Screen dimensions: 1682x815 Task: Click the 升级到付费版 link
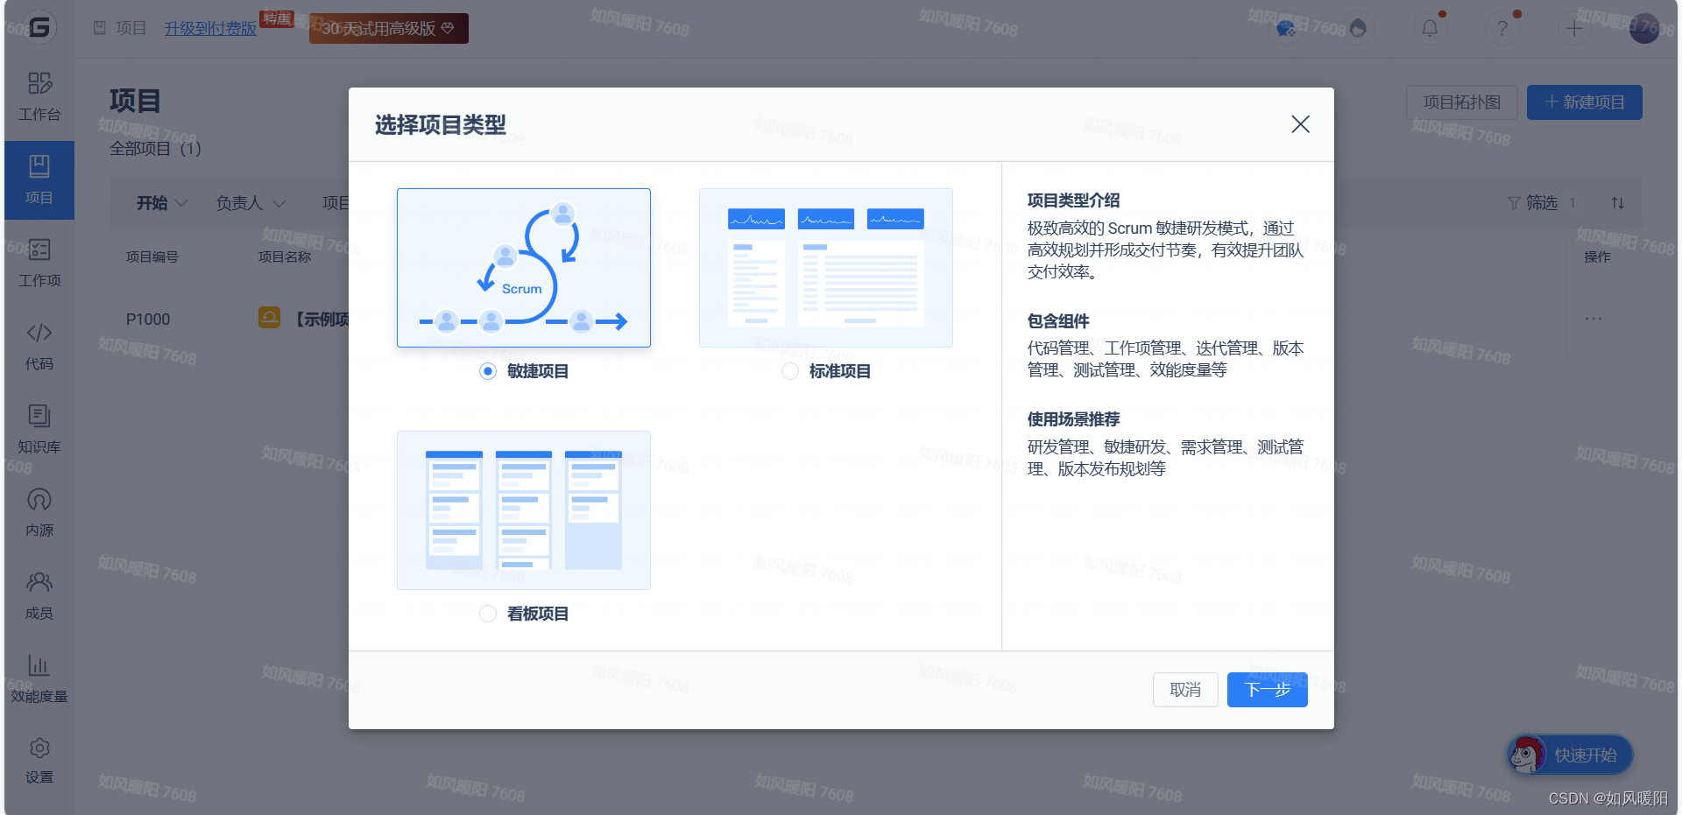click(x=210, y=29)
